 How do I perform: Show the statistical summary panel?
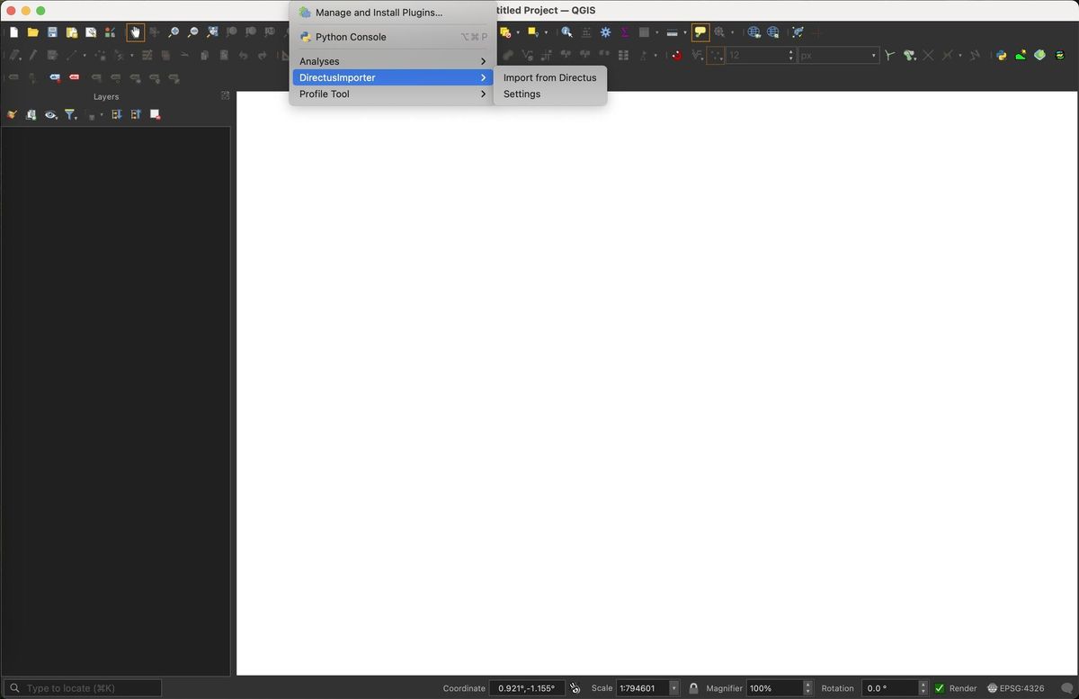click(x=624, y=31)
